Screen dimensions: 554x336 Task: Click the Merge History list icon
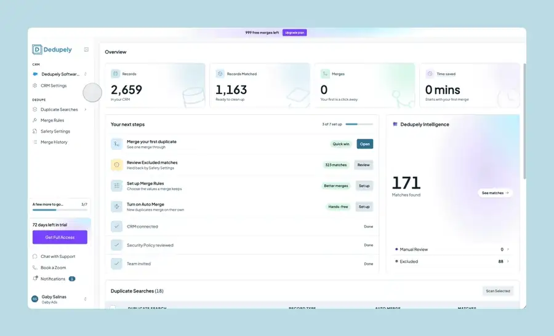(x=35, y=142)
